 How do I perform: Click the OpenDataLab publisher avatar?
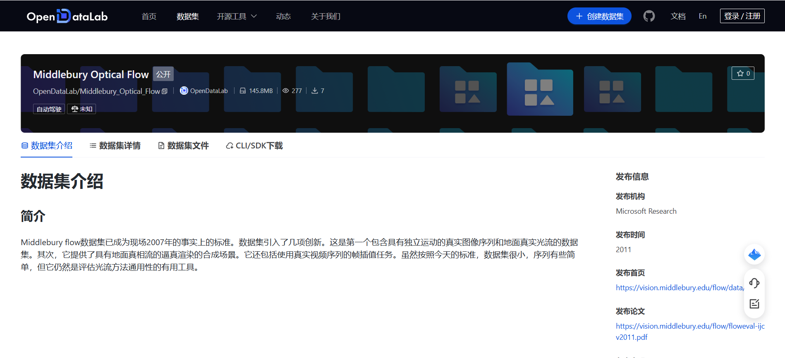(x=184, y=91)
